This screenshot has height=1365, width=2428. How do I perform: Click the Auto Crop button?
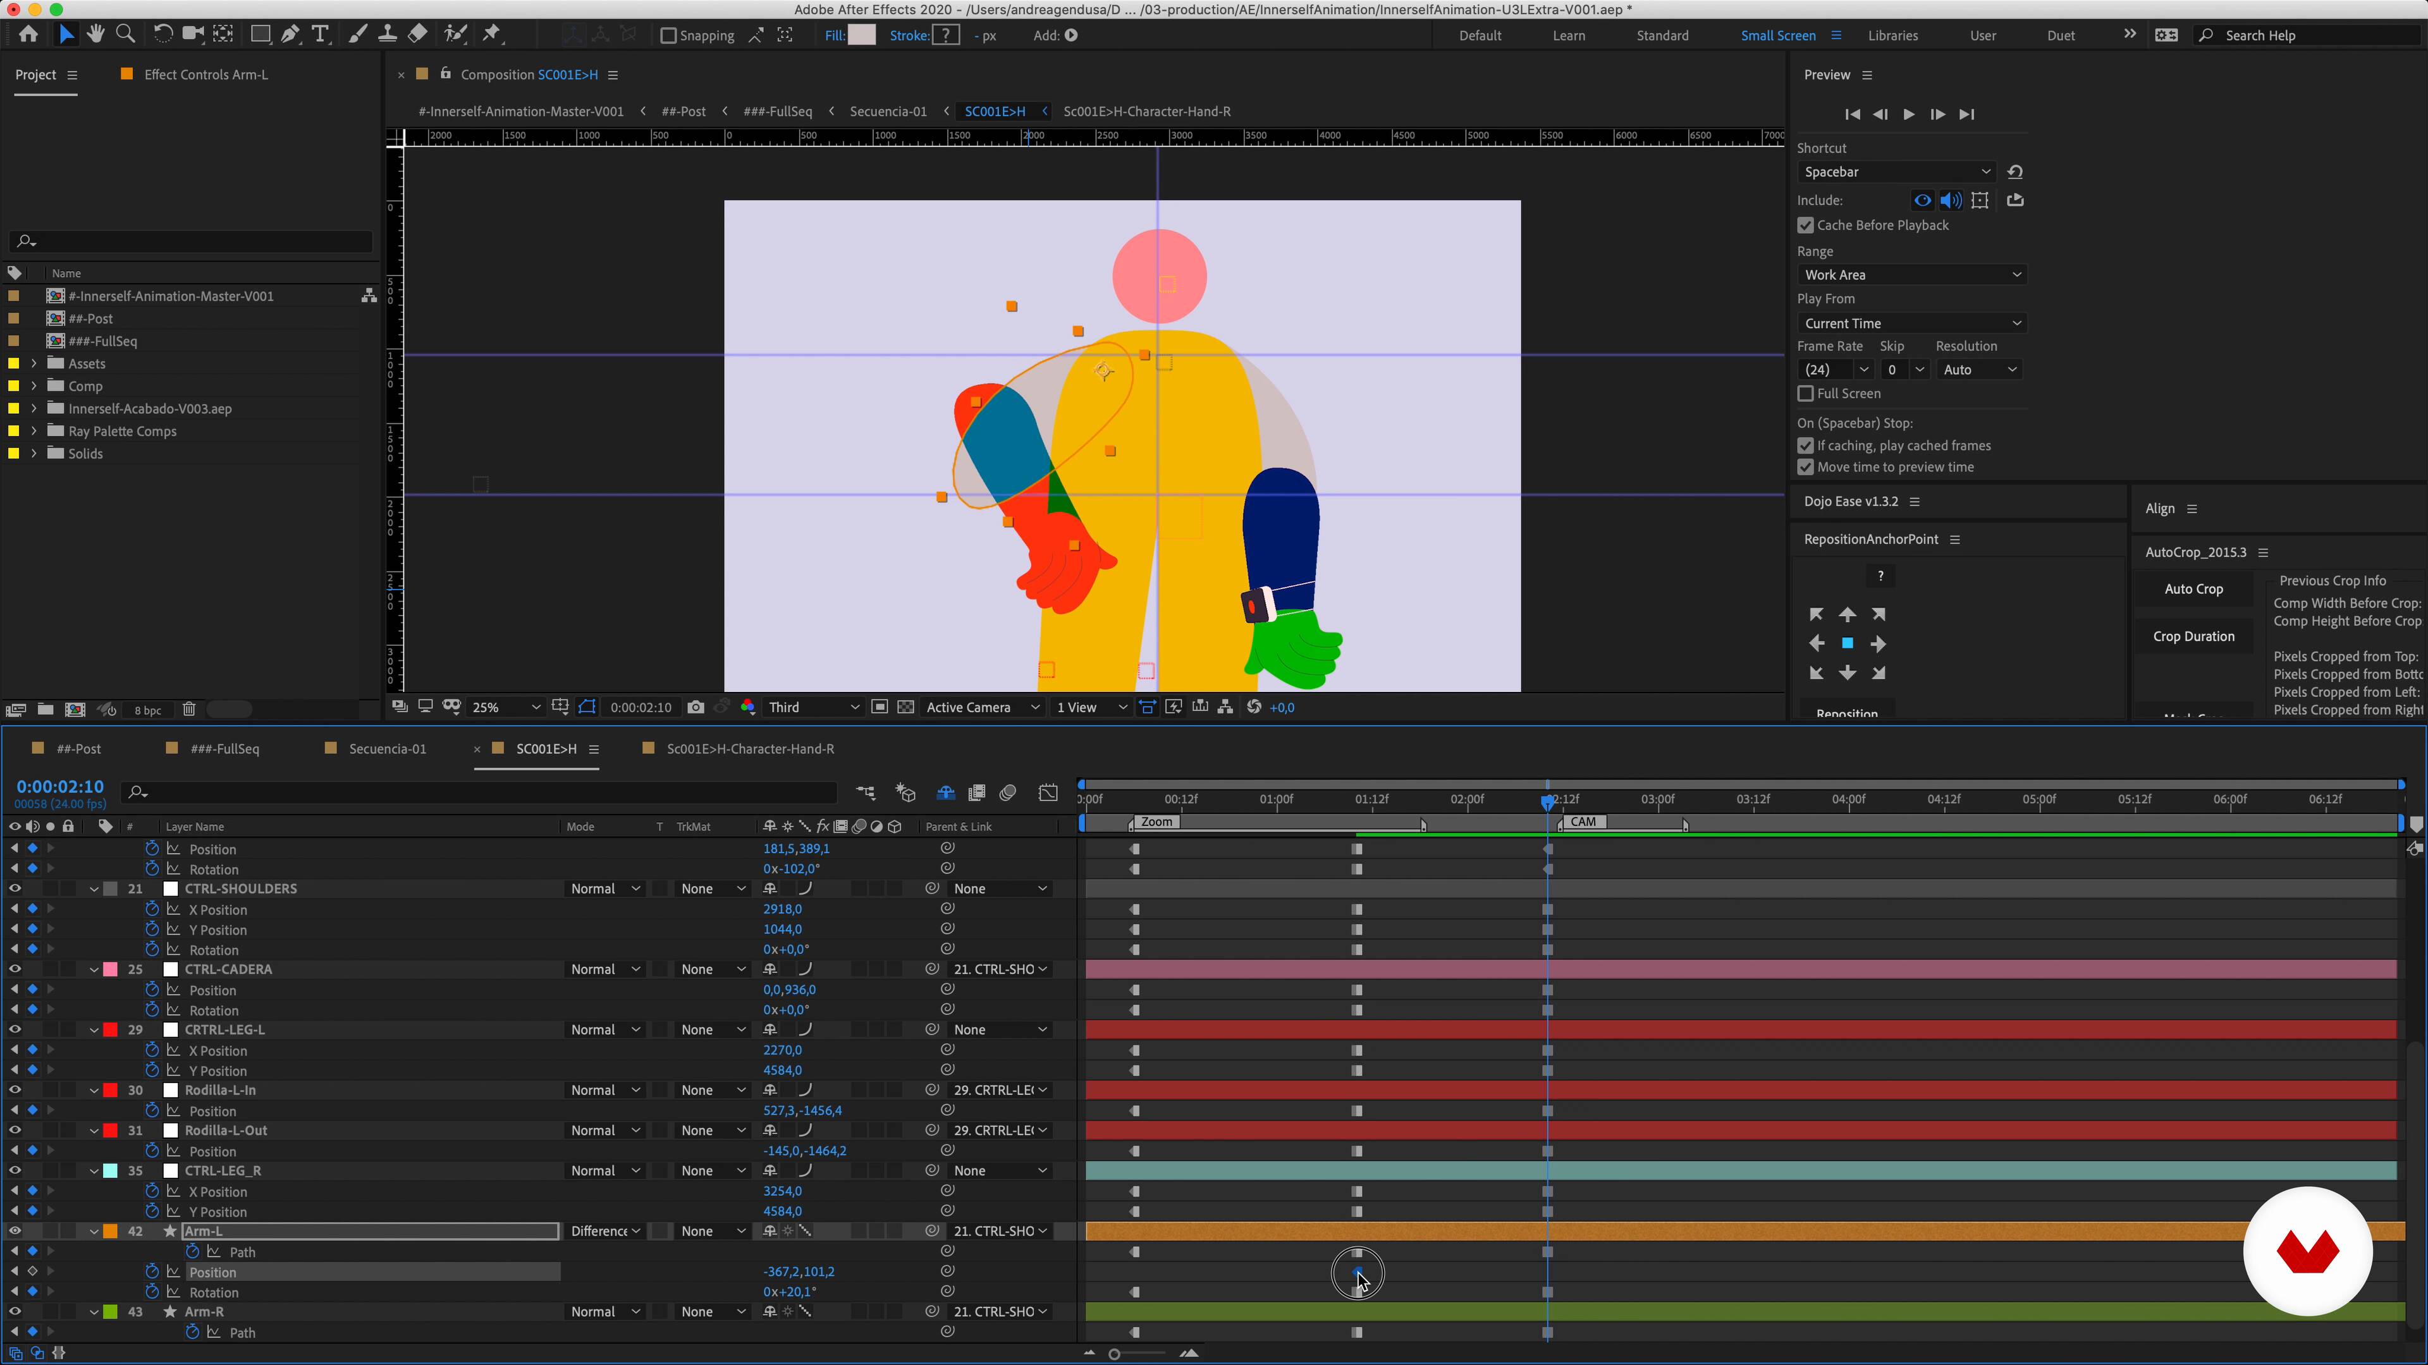[x=2193, y=589]
